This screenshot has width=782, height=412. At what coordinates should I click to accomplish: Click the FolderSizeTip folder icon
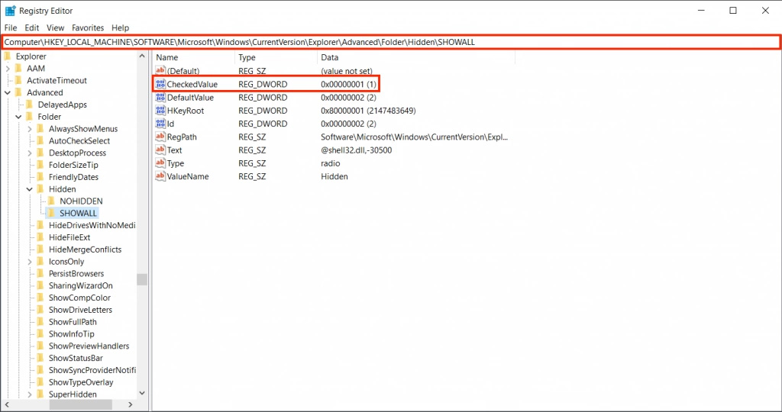(40, 165)
